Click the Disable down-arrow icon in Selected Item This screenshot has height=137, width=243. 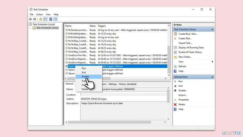click(175, 91)
